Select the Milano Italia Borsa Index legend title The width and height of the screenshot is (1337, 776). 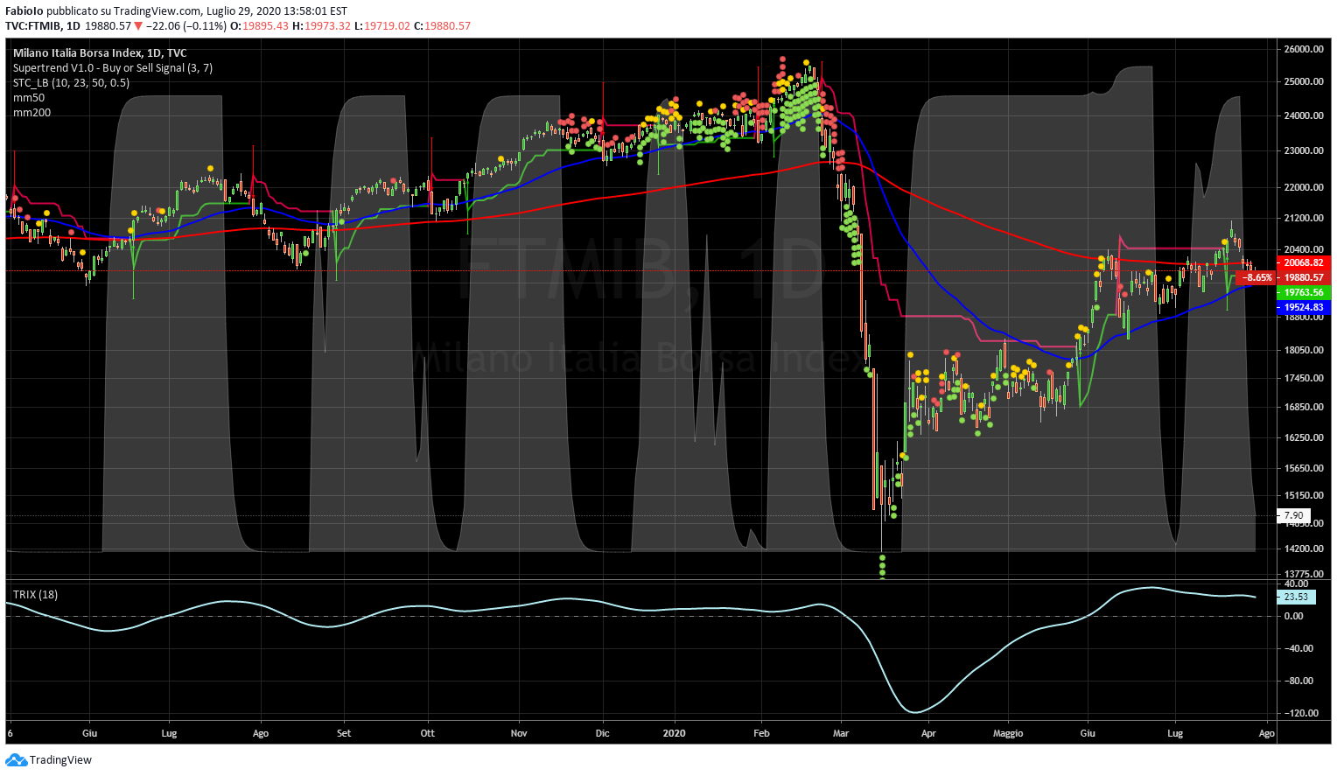pos(100,53)
